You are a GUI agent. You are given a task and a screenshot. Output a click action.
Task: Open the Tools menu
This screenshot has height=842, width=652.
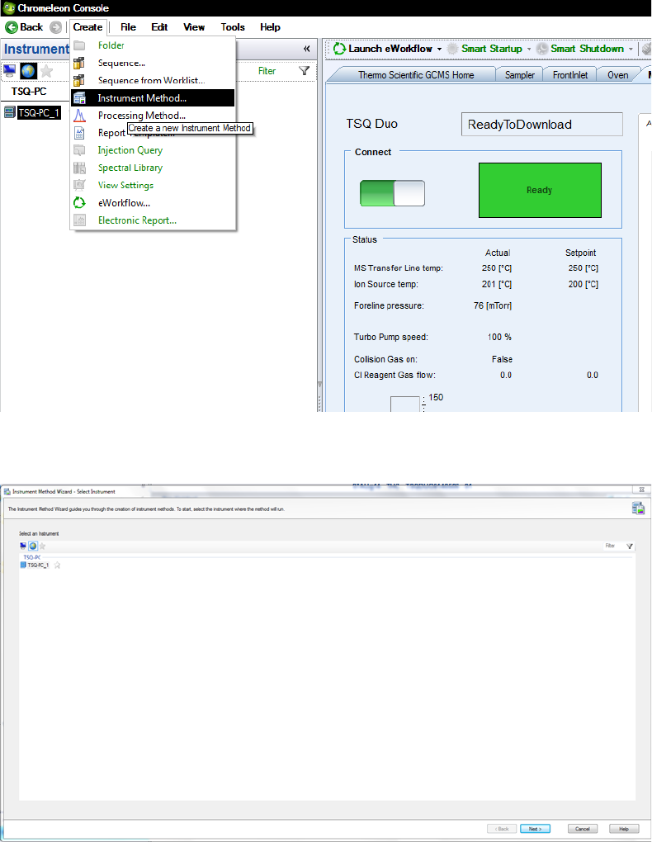(233, 27)
